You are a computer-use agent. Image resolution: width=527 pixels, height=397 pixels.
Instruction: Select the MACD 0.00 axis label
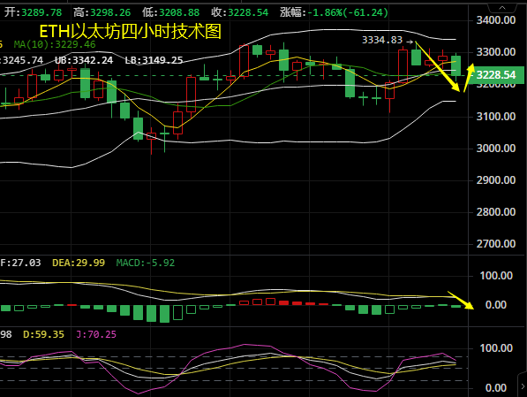[x=496, y=305]
